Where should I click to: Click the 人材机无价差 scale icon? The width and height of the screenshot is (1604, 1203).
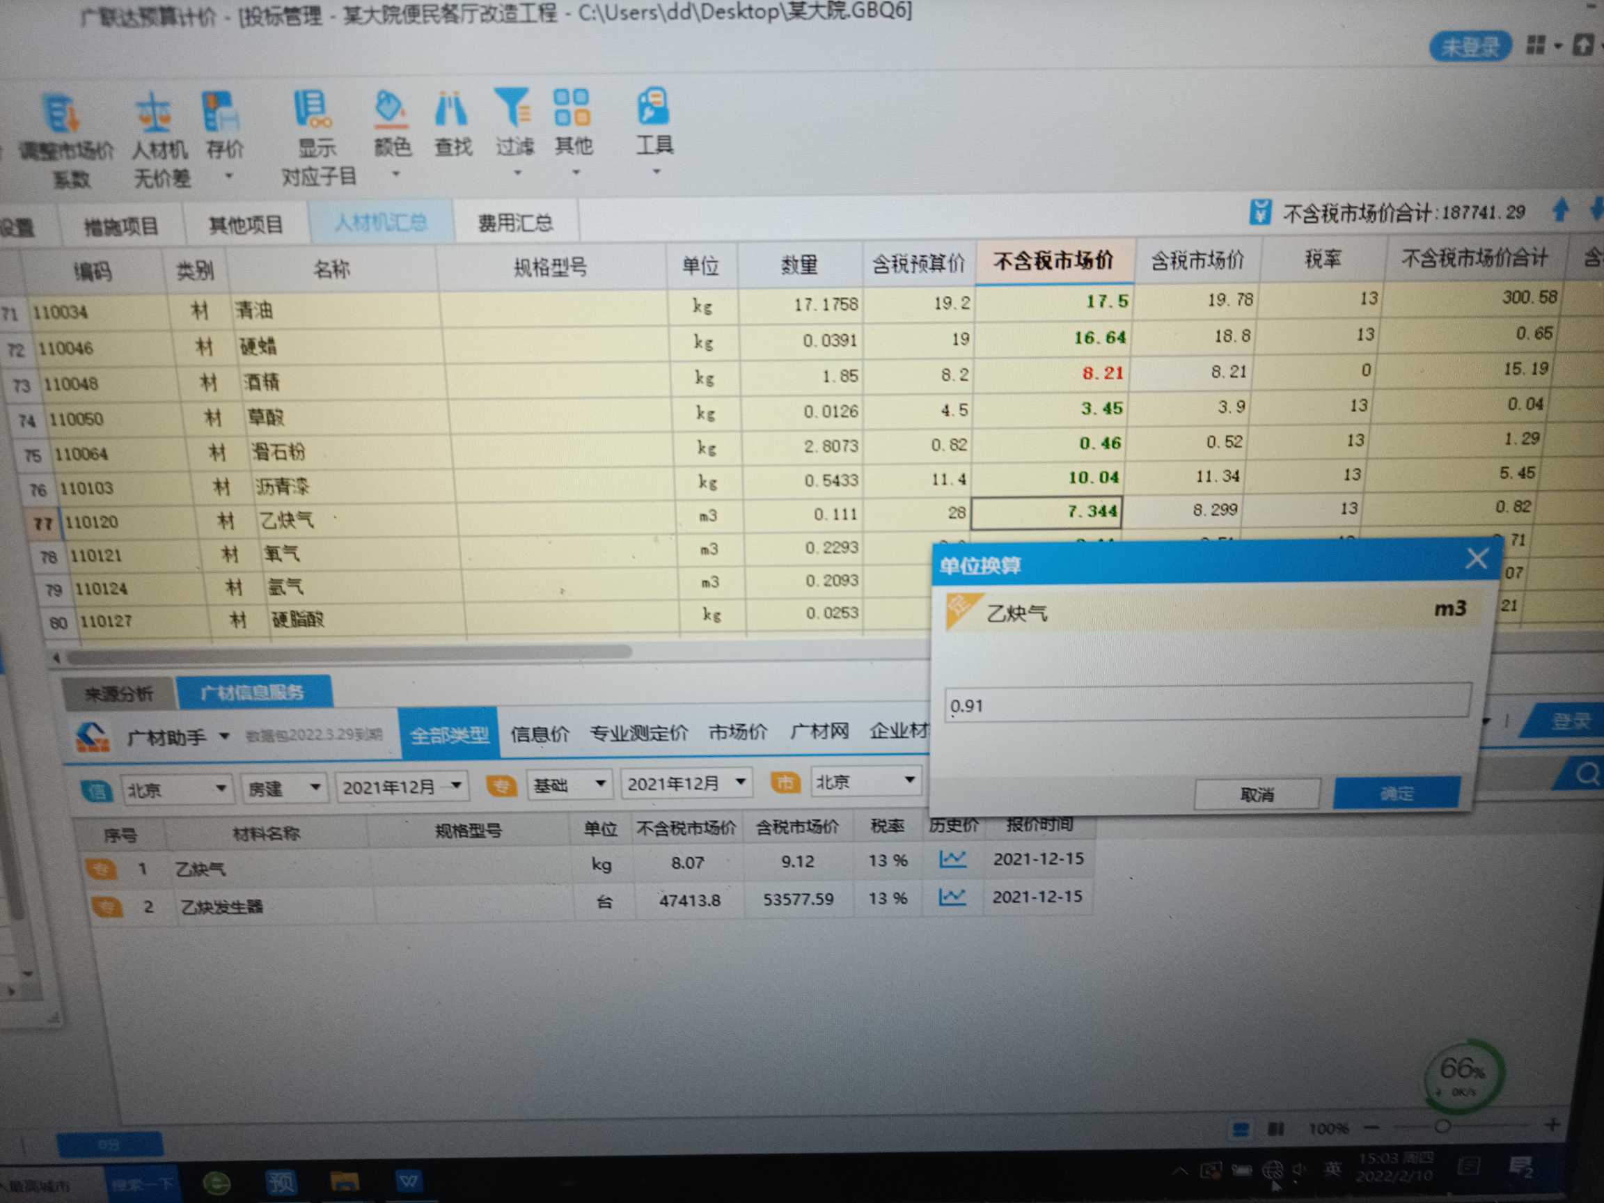(154, 113)
